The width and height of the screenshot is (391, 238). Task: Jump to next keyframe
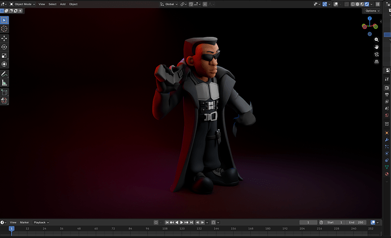[186, 222]
